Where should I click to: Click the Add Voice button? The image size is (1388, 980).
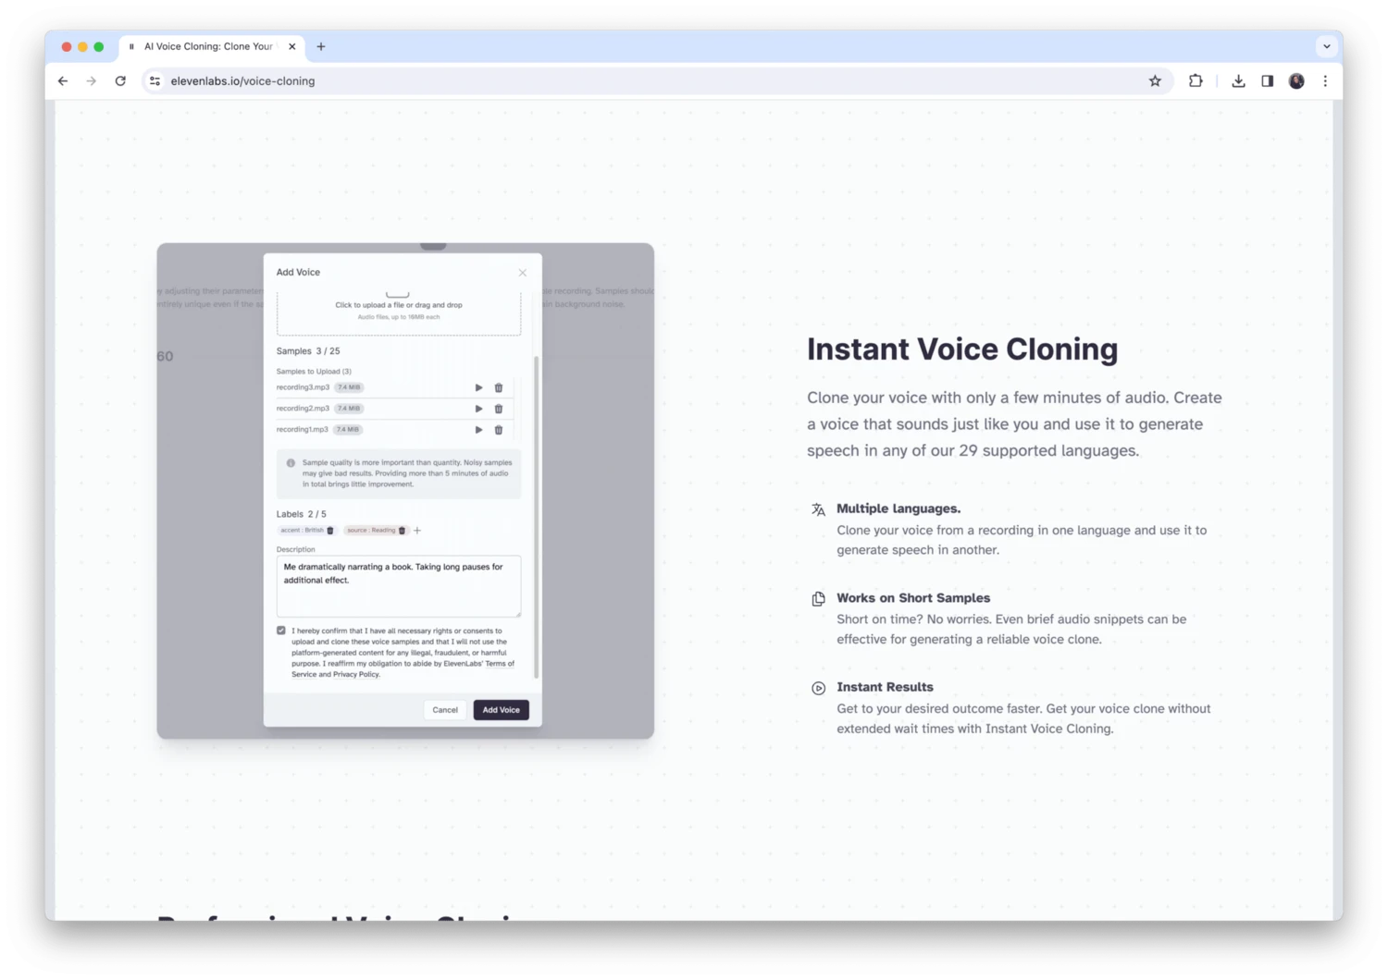point(501,710)
